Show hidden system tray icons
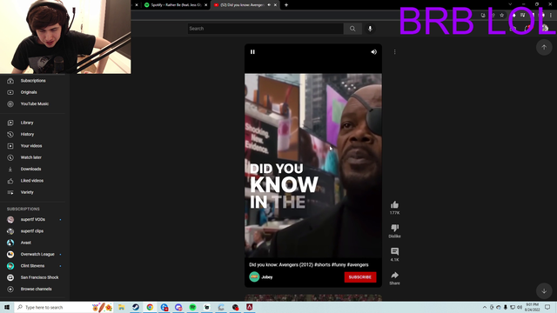This screenshot has height=313, width=557. pyautogui.click(x=485, y=307)
